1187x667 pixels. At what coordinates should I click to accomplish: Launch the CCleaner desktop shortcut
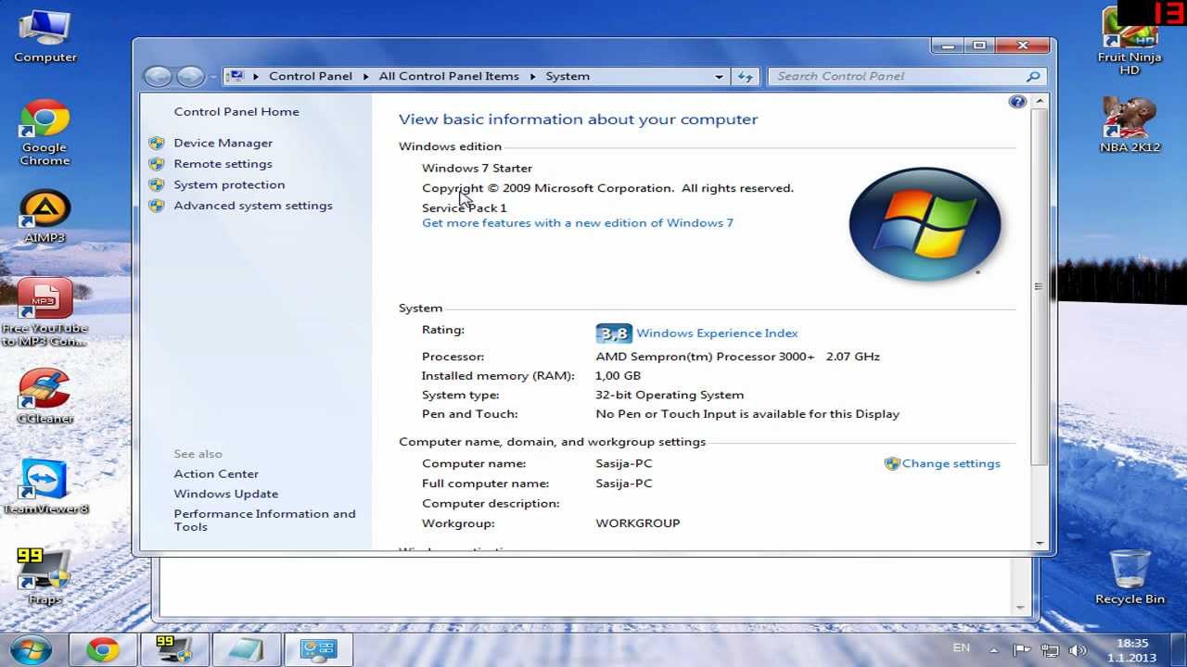(45, 396)
